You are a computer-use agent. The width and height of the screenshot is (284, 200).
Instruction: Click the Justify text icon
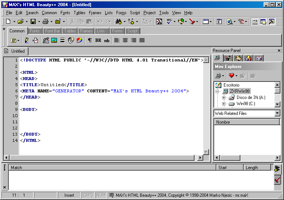(x=142, y=40)
